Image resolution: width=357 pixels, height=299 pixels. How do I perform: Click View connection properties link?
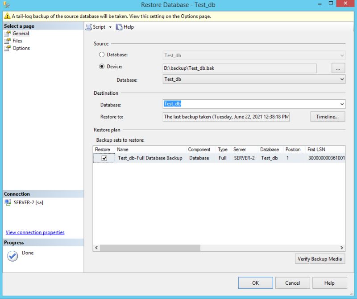click(x=34, y=232)
